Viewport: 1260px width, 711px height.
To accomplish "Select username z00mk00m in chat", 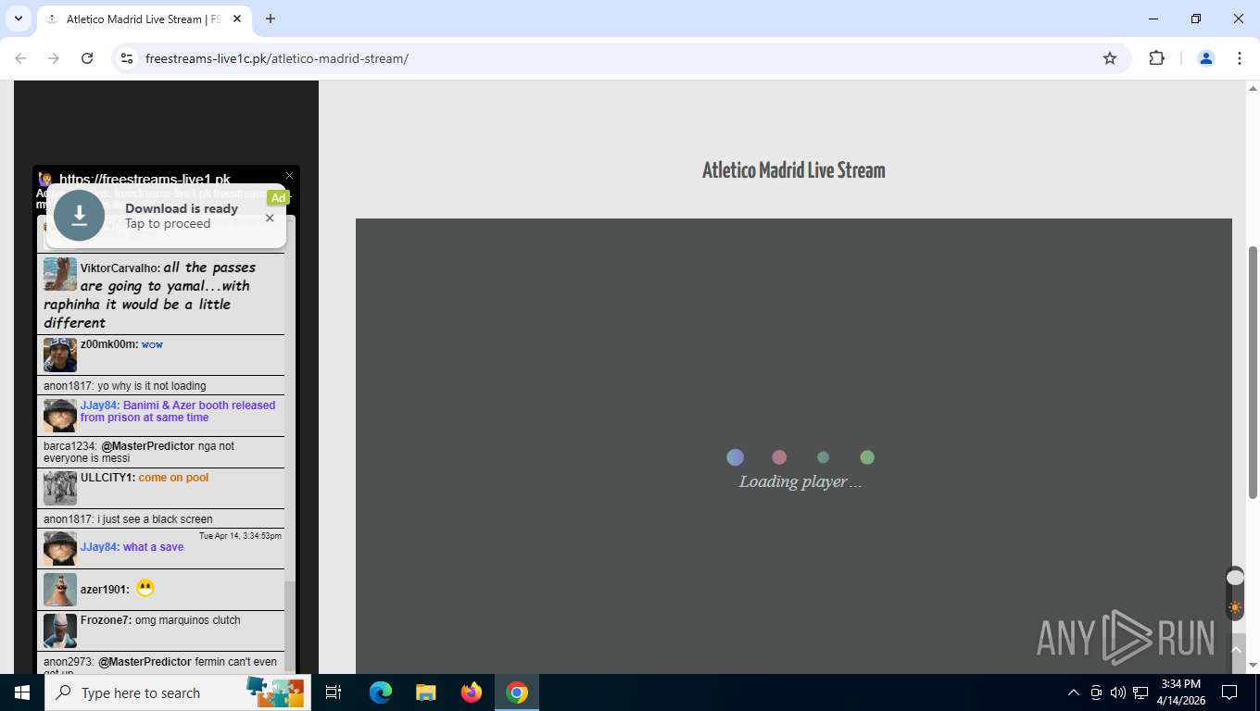I will click(109, 344).
